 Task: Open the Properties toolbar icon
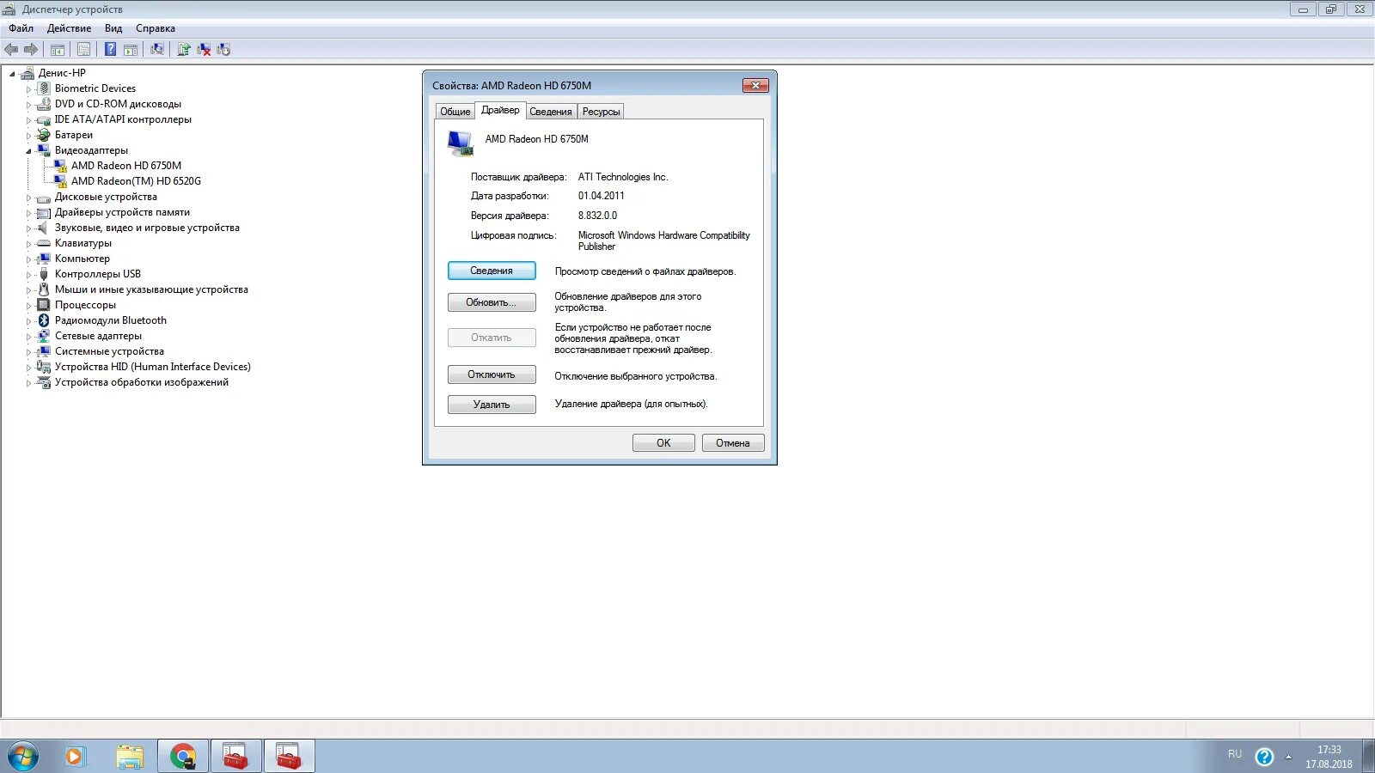[83, 50]
